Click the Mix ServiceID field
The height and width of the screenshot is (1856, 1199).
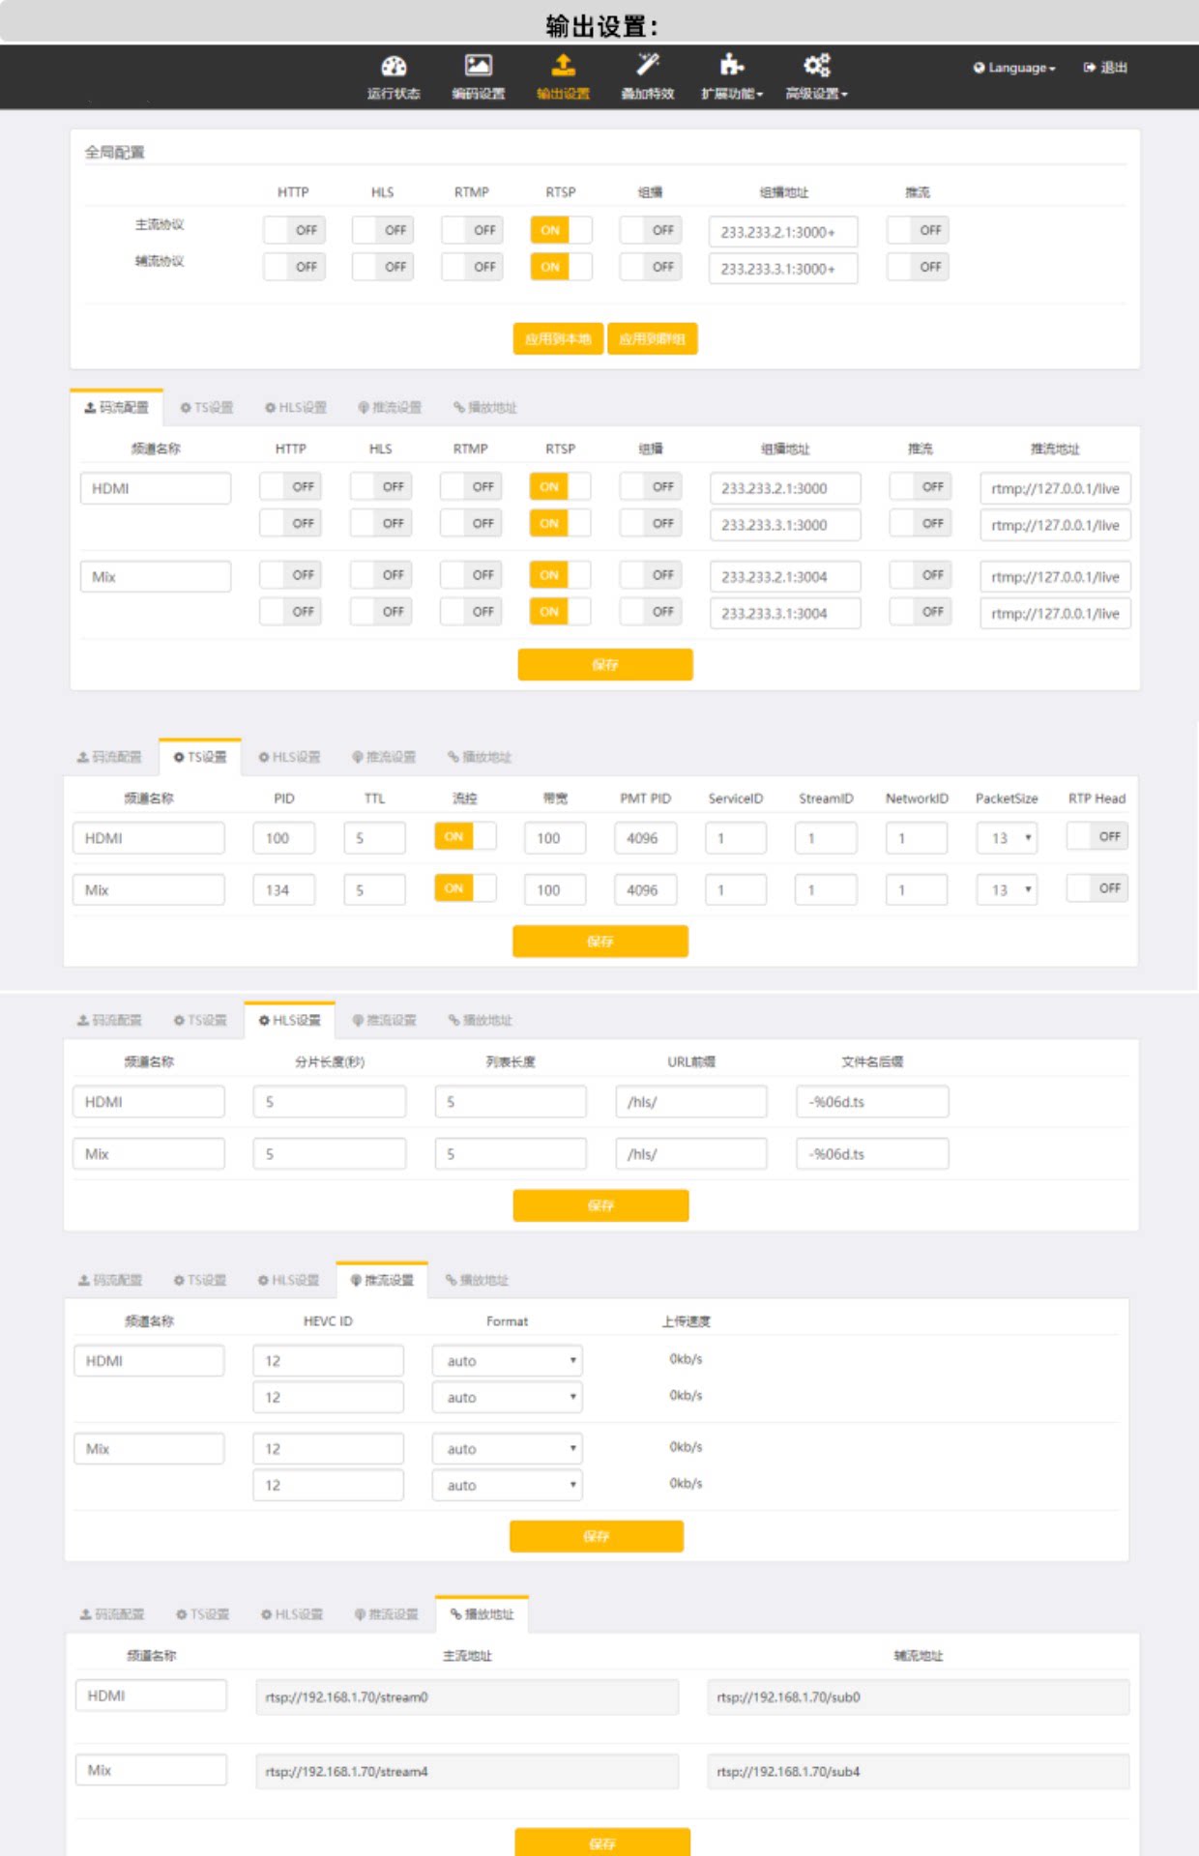click(x=736, y=889)
